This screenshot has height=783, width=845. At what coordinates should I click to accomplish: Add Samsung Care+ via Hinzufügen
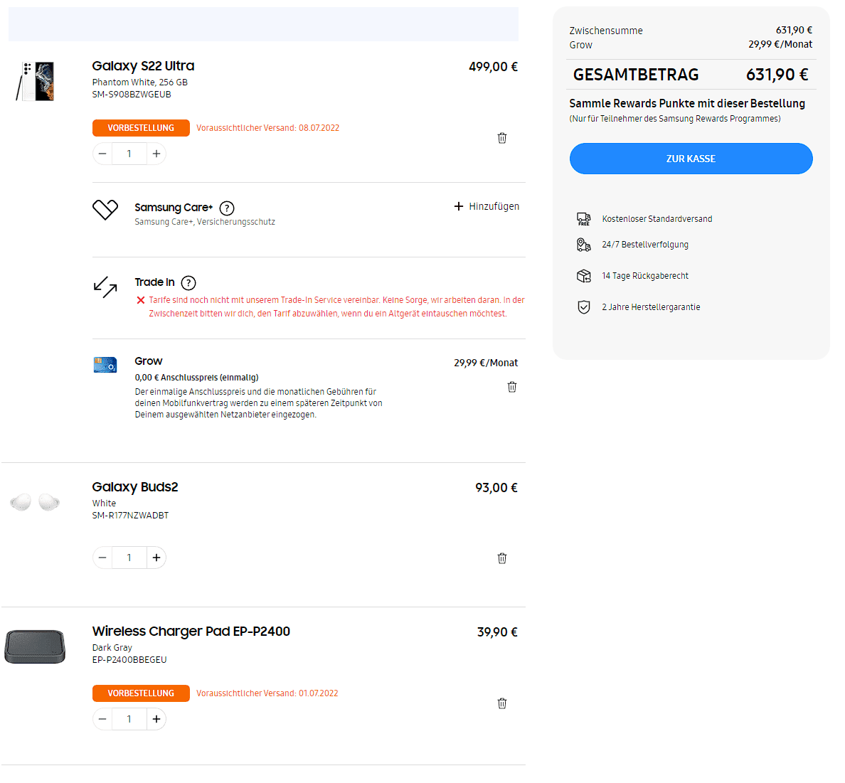pos(487,206)
